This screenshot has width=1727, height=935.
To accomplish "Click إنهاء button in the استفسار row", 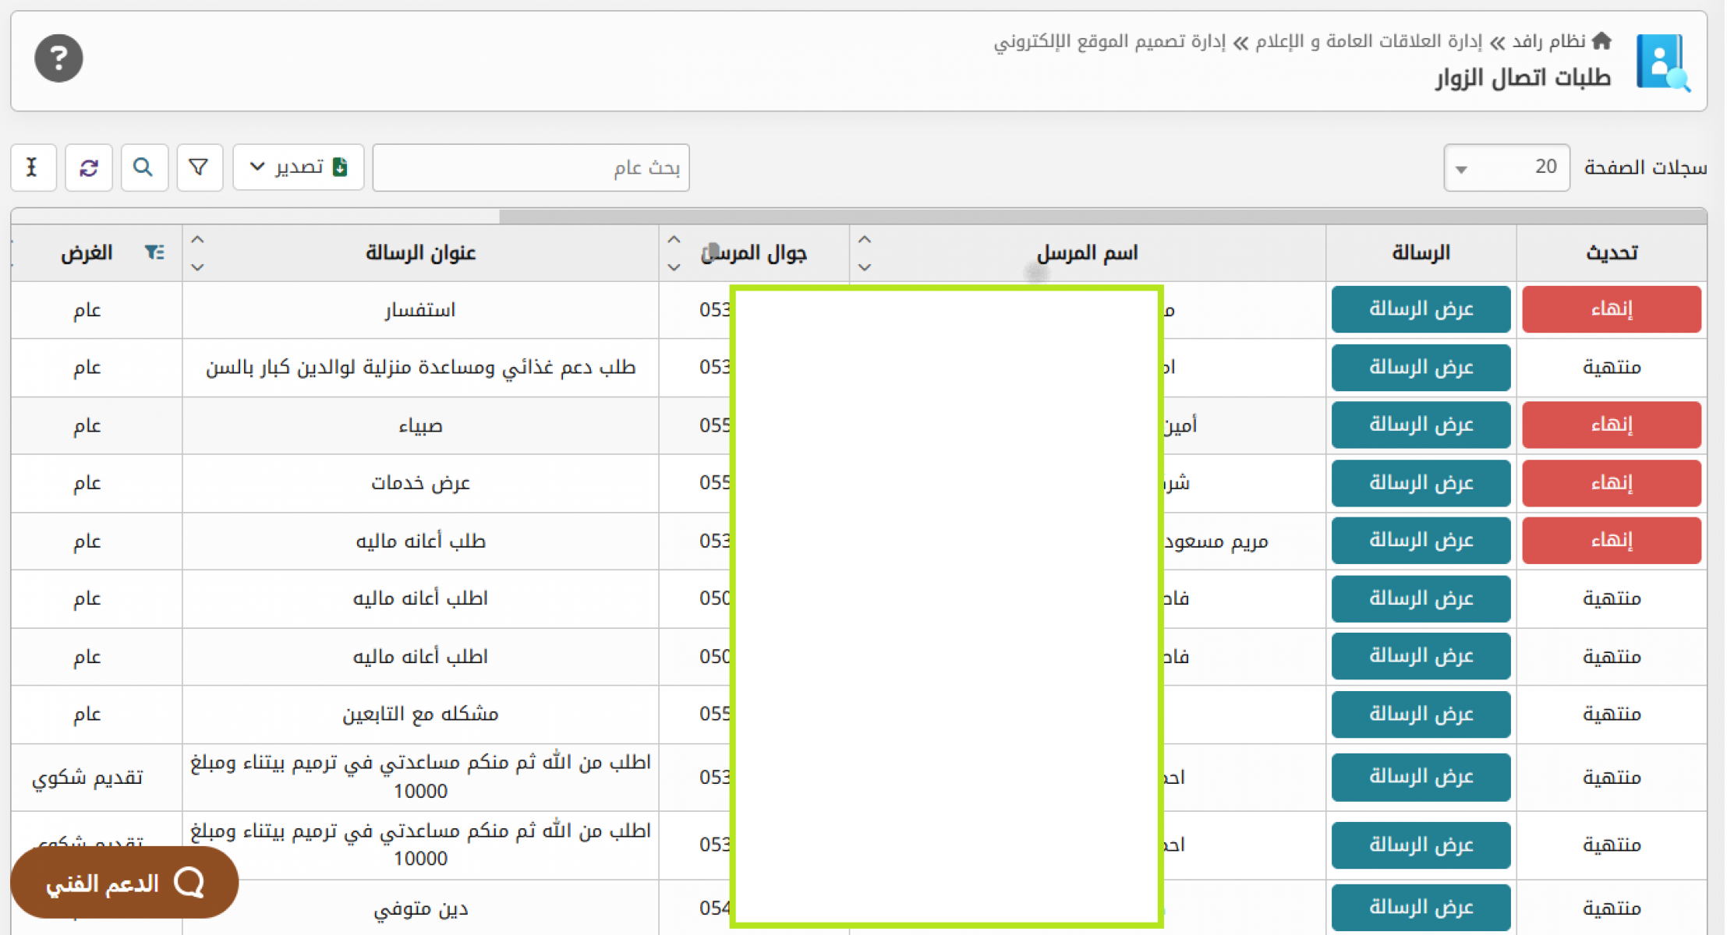I will (1611, 309).
